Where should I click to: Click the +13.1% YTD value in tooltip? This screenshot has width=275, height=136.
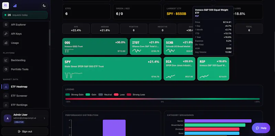(x=228, y=33)
